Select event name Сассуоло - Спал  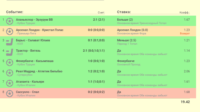point(28,92)
